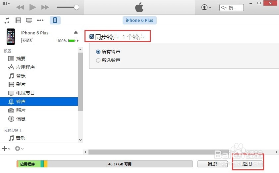Click the horizontal scrollbar right arrow
The image size is (279, 173).
[x=276, y=152]
